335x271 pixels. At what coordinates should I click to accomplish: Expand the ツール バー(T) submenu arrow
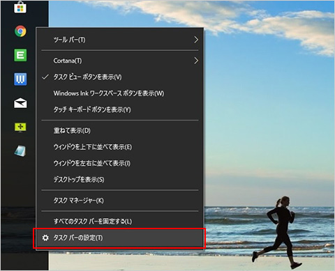pos(196,40)
